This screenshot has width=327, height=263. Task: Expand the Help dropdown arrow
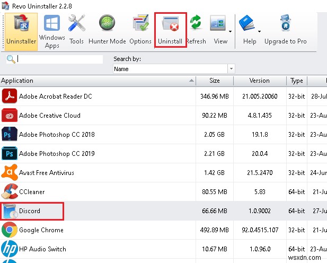click(x=260, y=31)
